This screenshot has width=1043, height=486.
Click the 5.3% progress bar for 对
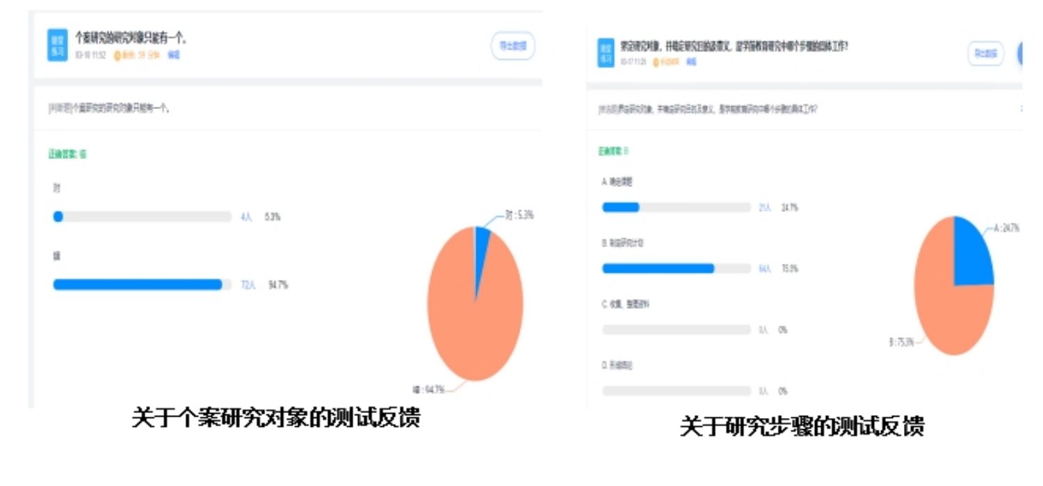(142, 217)
